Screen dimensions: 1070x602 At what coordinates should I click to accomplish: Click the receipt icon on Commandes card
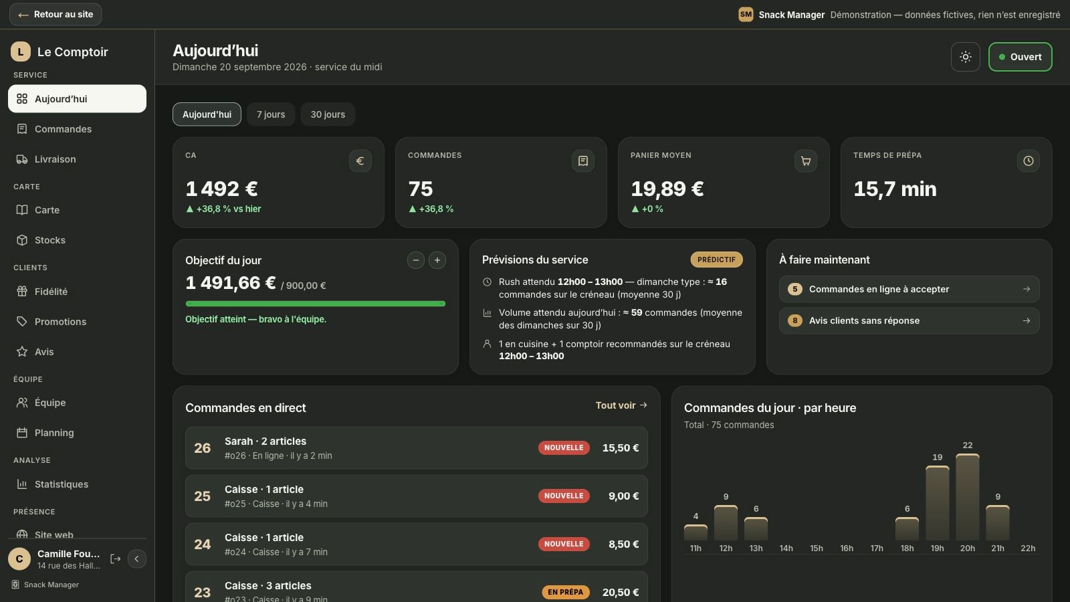(583, 161)
